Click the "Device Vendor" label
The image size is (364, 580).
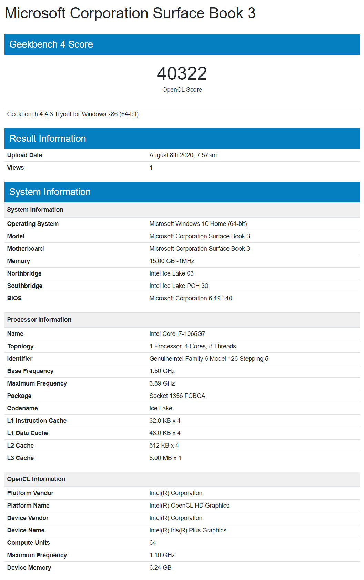click(28, 518)
